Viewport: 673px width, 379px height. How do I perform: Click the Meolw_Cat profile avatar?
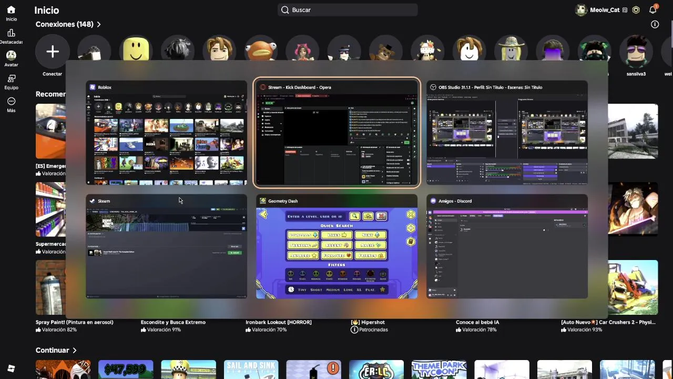(x=581, y=10)
